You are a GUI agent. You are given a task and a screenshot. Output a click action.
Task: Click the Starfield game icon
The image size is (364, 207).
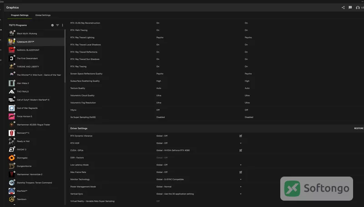(x=12, y=191)
